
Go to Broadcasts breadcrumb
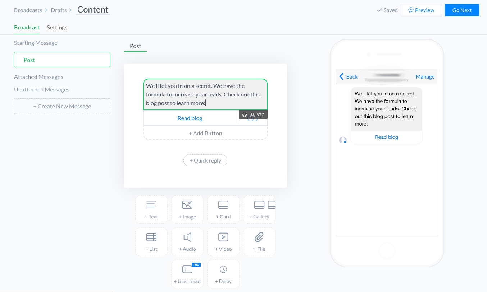(x=28, y=10)
